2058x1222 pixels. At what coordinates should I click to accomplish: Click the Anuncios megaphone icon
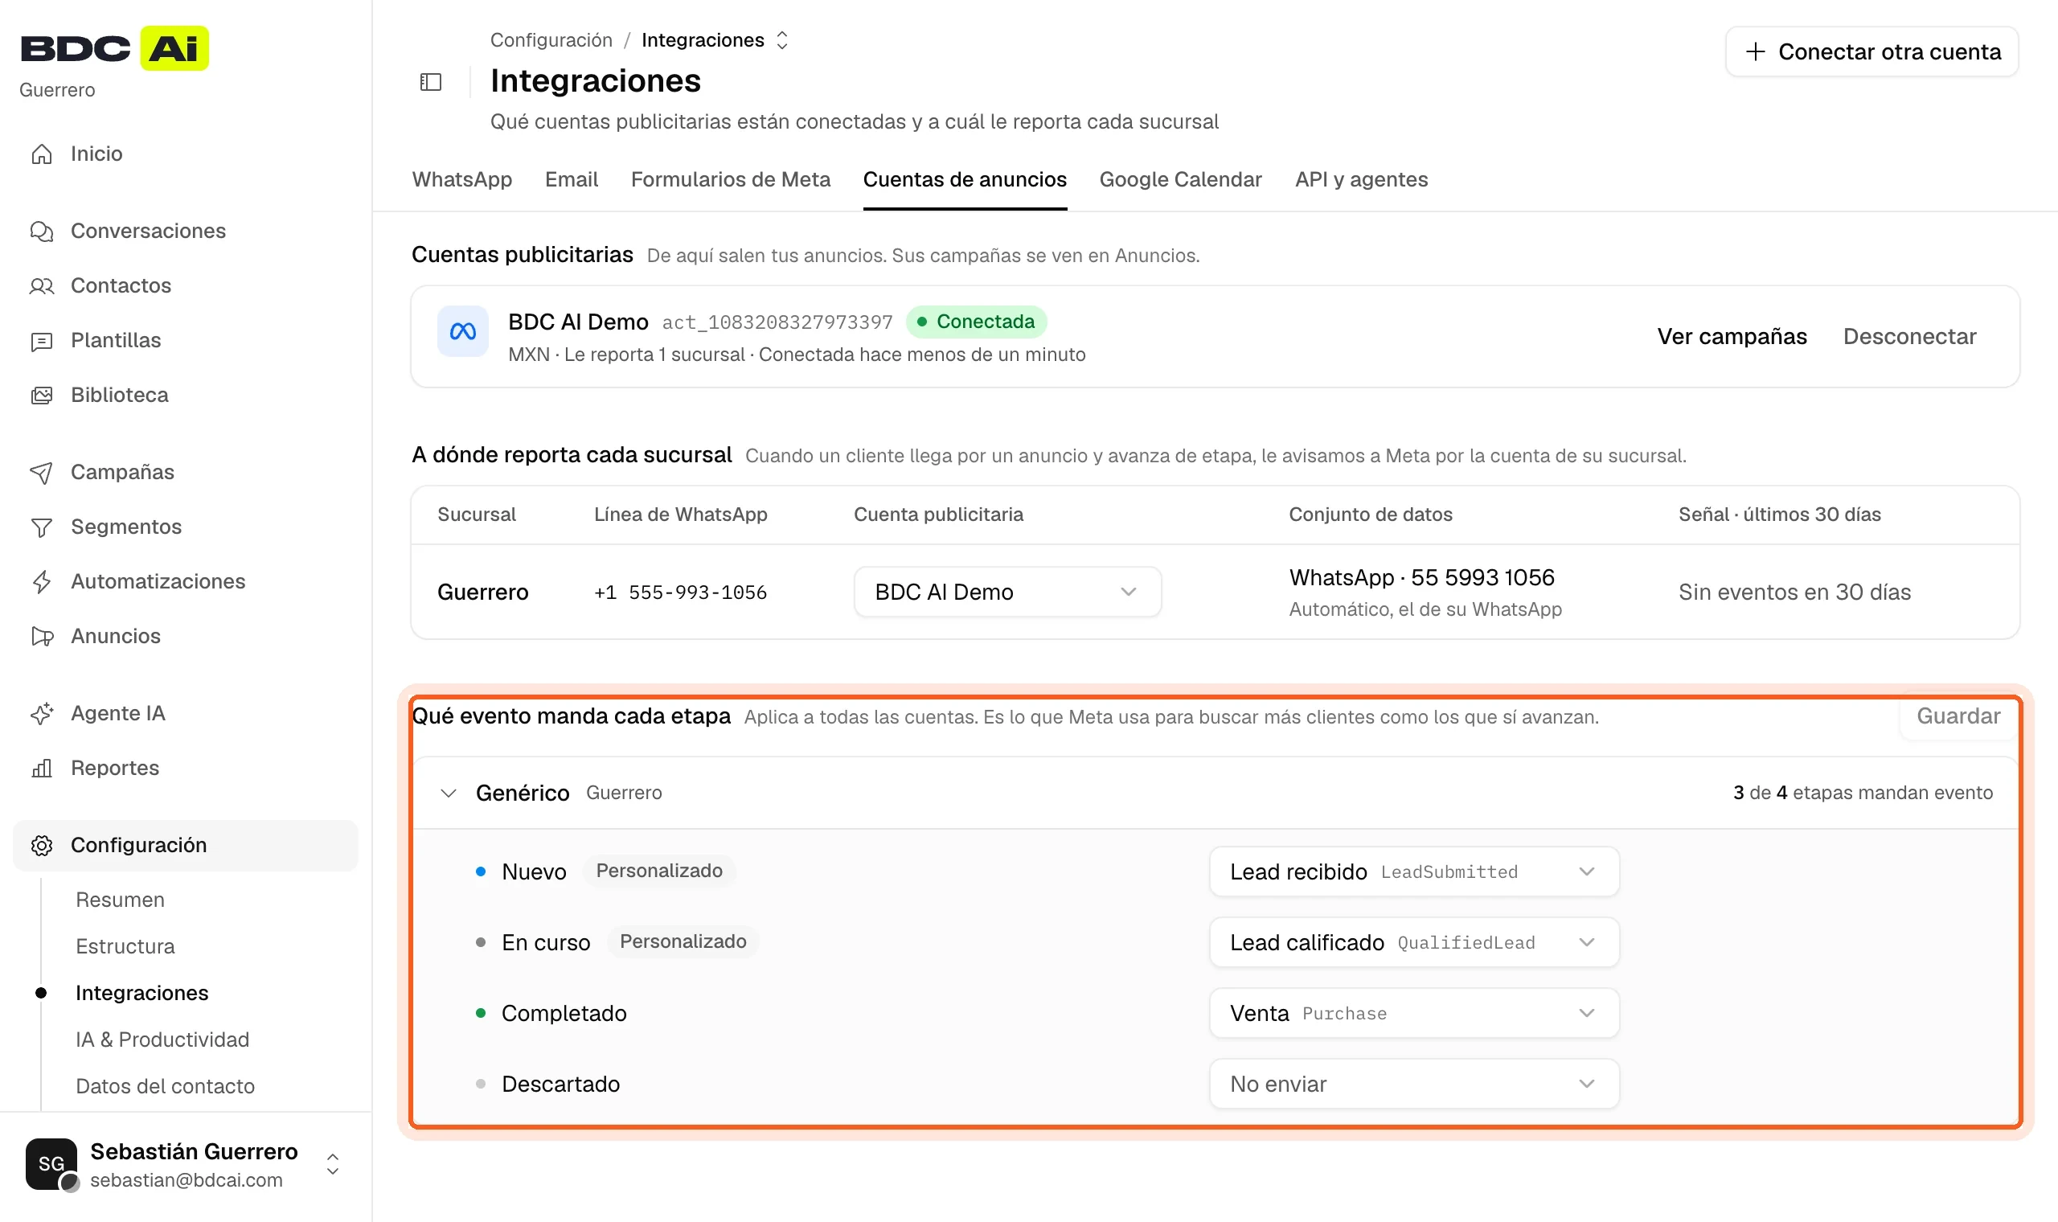[x=41, y=637]
